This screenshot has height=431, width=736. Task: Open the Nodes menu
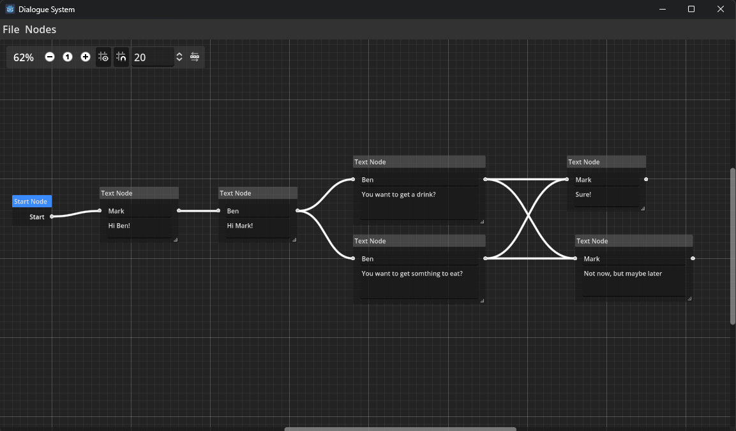click(x=41, y=29)
